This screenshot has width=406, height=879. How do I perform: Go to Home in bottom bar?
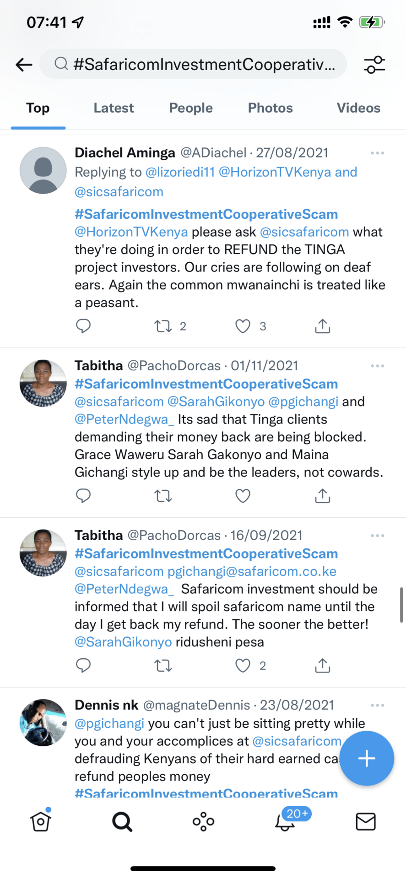(x=41, y=821)
